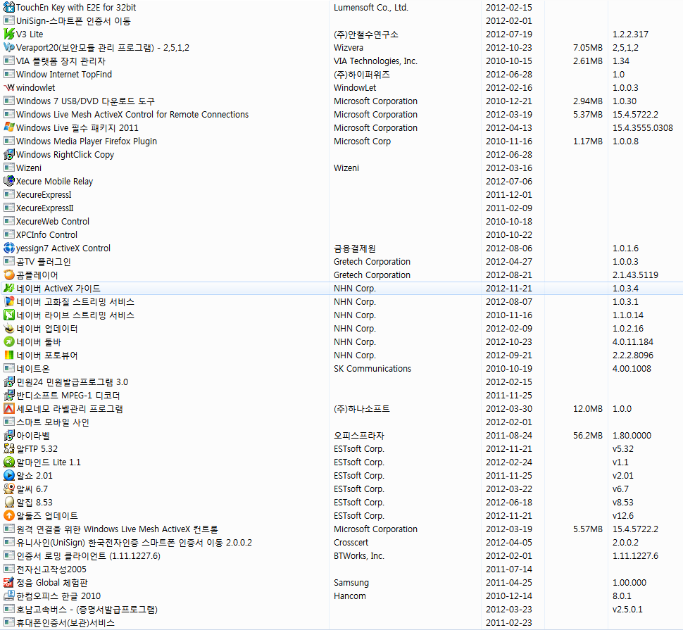Click the Xecure Mobile Relay icon
Viewport: 683px width, 630px height.
click(x=8, y=181)
